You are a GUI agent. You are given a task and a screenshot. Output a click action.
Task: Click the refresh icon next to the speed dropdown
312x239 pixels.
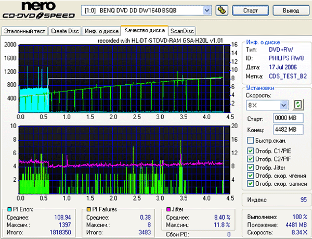tap(298, 106)
